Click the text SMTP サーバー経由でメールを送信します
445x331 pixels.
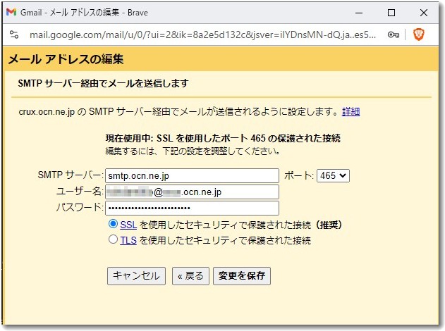coord(103,83)
